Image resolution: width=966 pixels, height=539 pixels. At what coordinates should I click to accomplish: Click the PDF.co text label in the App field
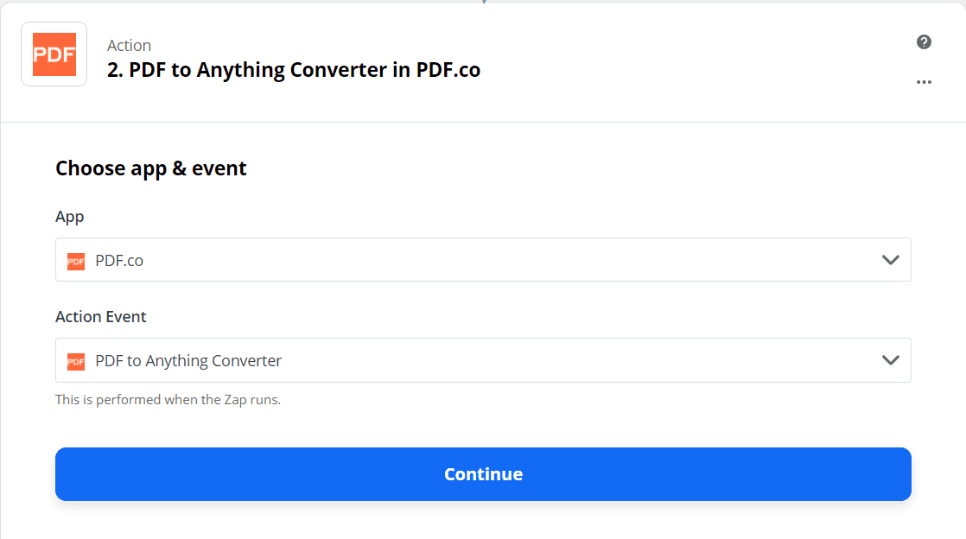point(121,260)
